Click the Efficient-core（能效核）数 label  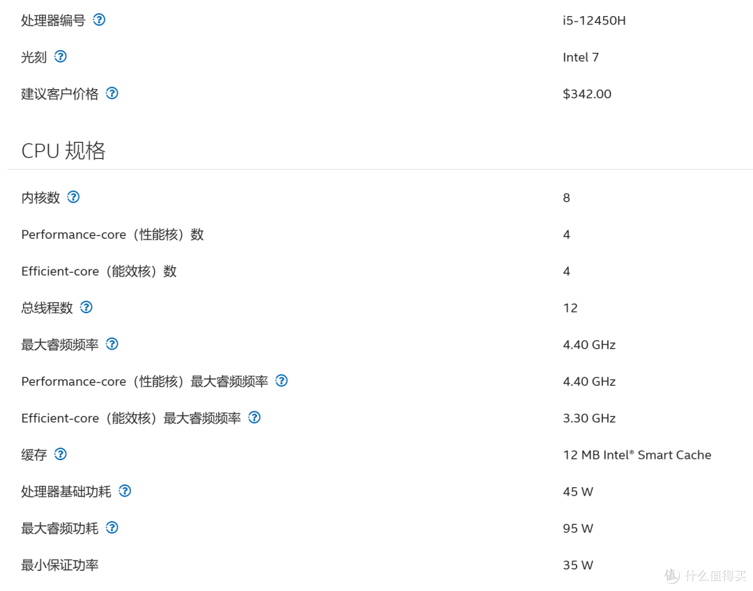(x=99, y=271)
